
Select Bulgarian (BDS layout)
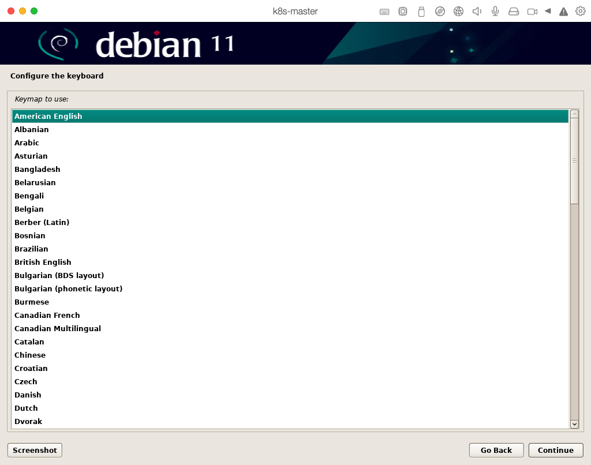(290, 275)
